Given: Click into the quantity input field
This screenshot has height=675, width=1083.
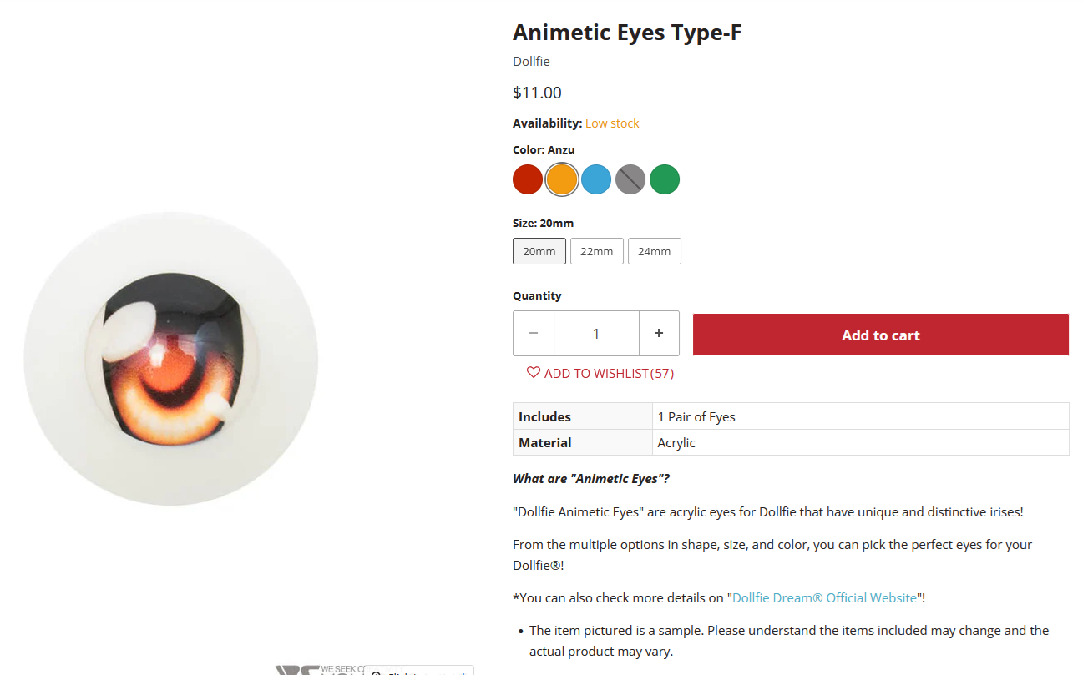Looking at the screenshot, I should (x=596, y=334).
